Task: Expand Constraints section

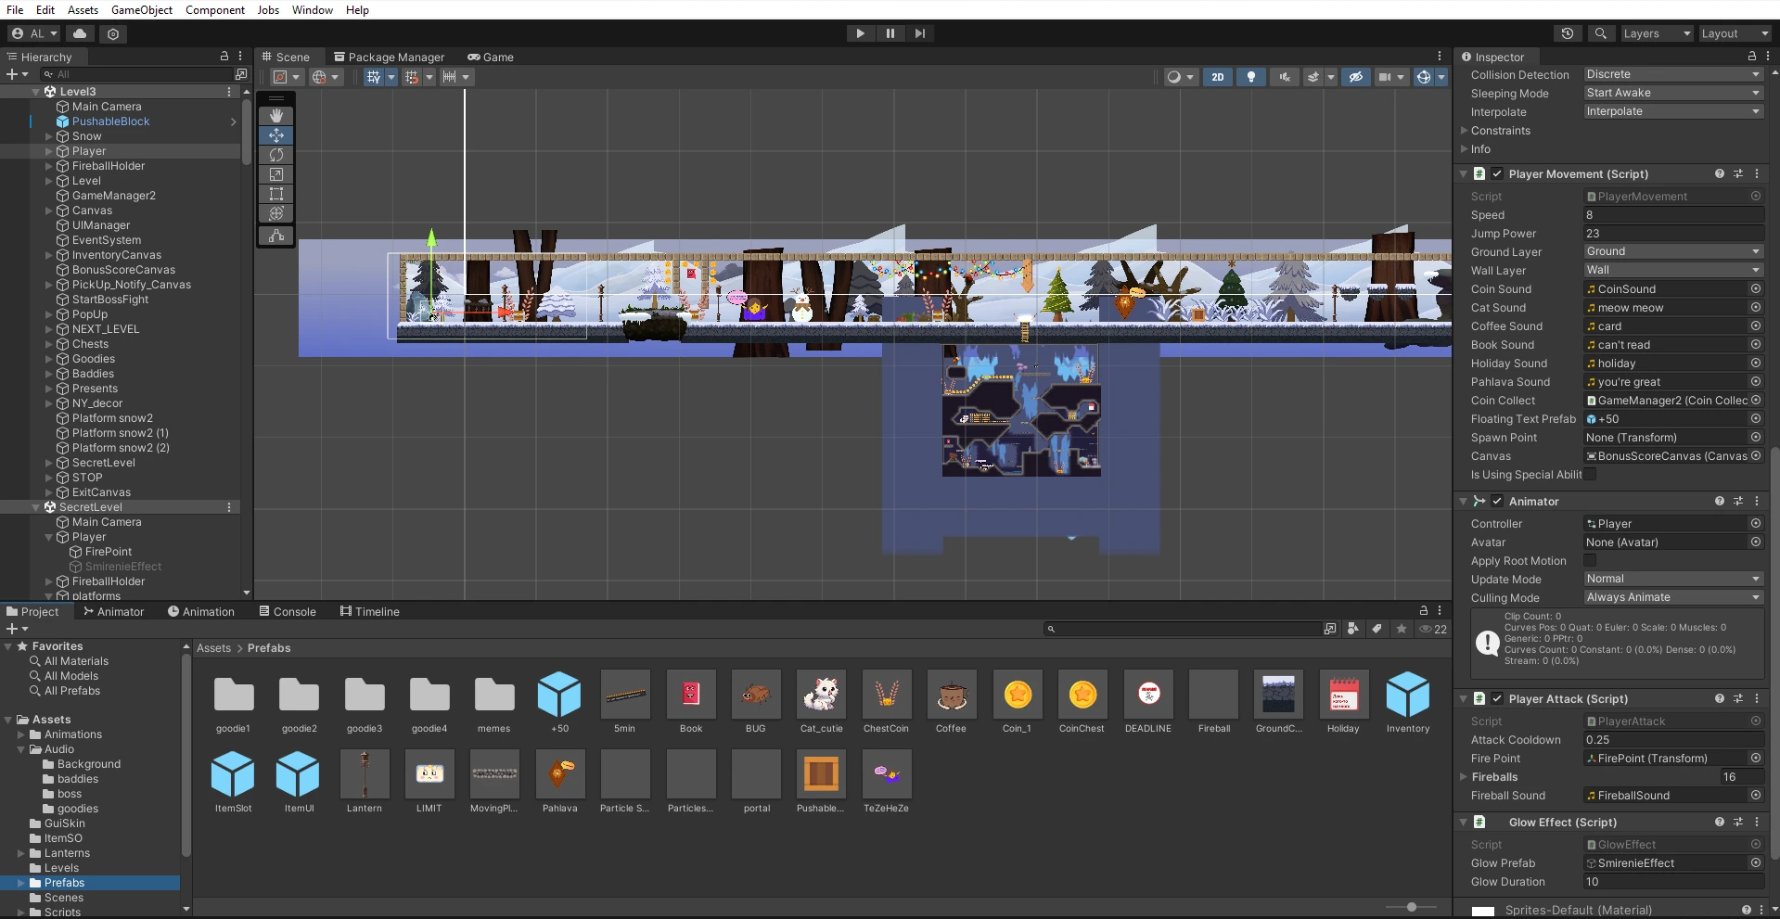Action: [x=1465, y=131]
